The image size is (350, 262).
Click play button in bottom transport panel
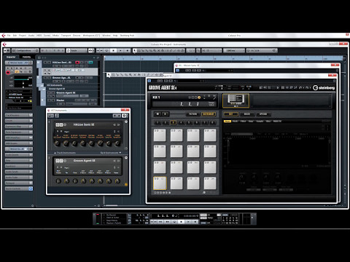[x=188, y=222]
